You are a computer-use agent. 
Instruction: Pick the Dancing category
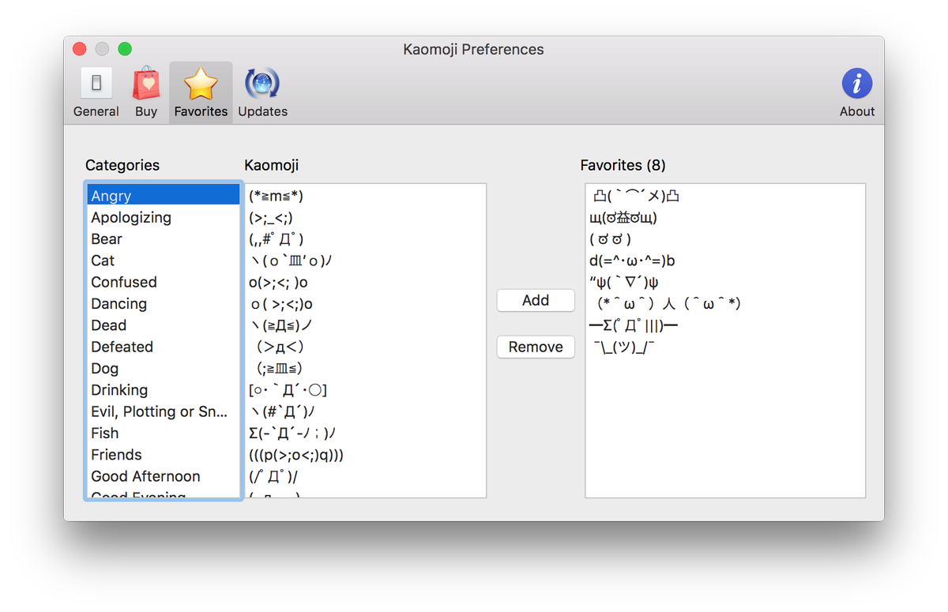point(164,303)
